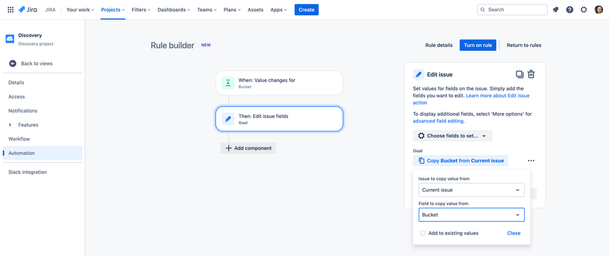Viewport: 609px width, 256px height.
Task: Click Back to views link
Action: [37, 63]
